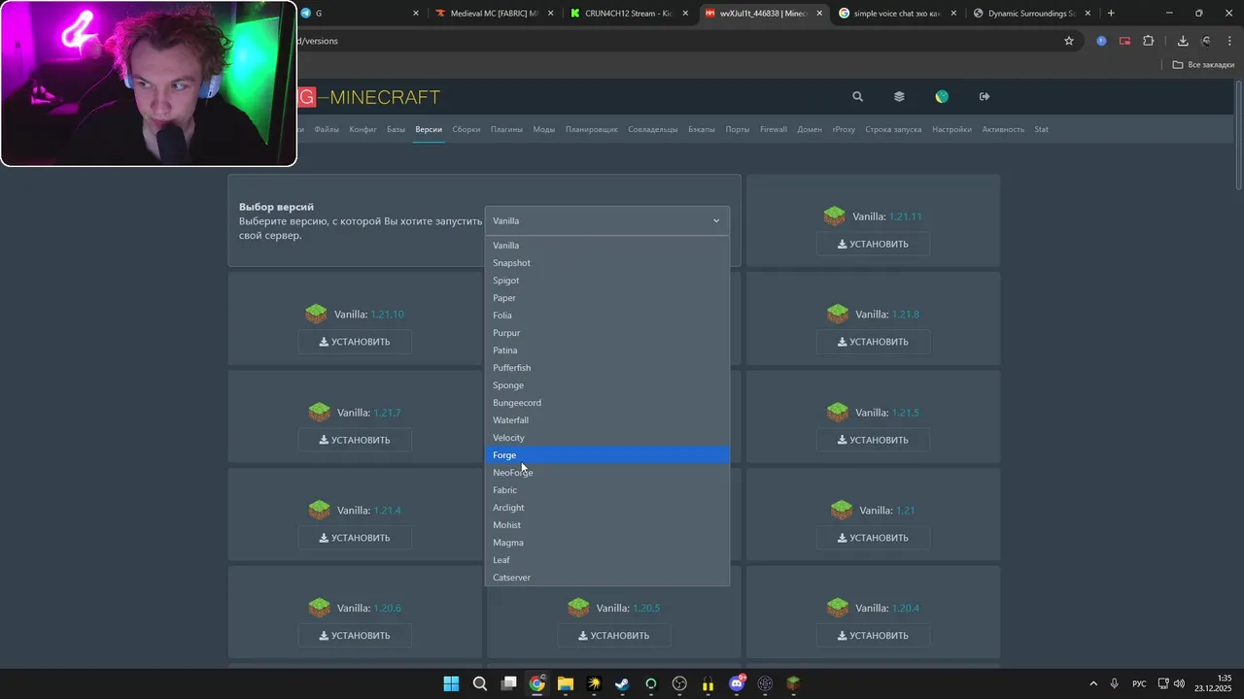
Task: Click grass block icon of Vanilla 1.20.4
Action: coord(838,608)
